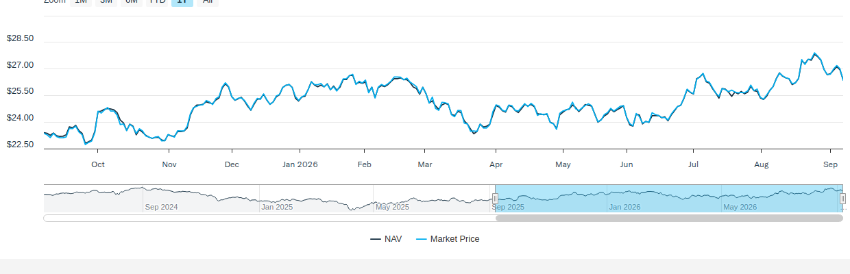Click the blue selected navigator region
Image resolution: width=850 pixels, height=274 pixels.
coord(669,198)
